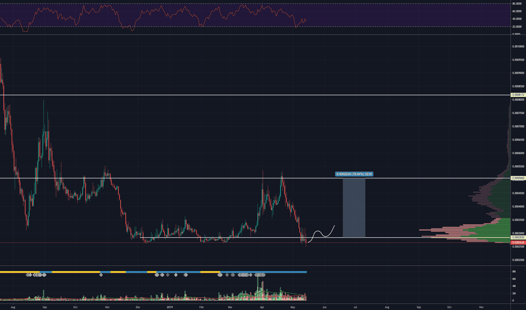Click the 0.0002500 price axis label
The height and width of the screenshot is (310, 526).
519,247
